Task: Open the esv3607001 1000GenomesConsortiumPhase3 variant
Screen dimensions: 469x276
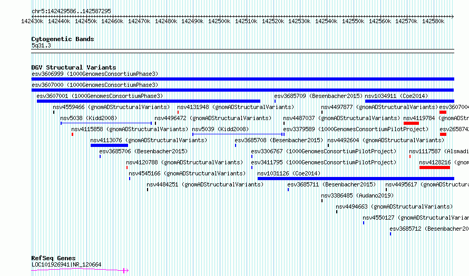Action: [x=100, y=96]
